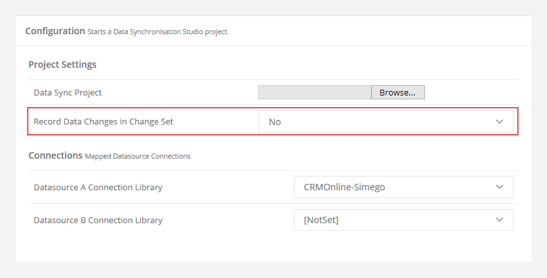This screenshot has height=278, width=547.
Task: Click the Browse... button
Action: [398, 92]
